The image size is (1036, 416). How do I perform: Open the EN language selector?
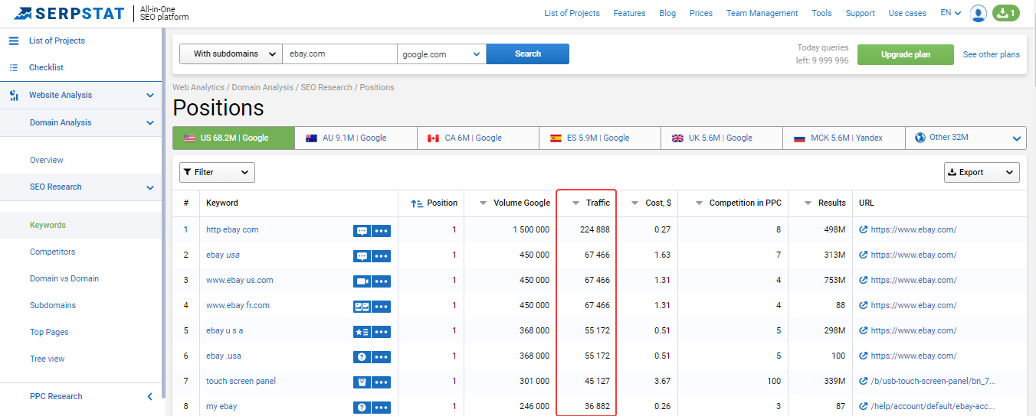951,13
